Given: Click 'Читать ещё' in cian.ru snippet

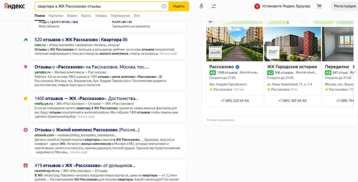Looking at the screenshot, I should [x=168, y=54].
